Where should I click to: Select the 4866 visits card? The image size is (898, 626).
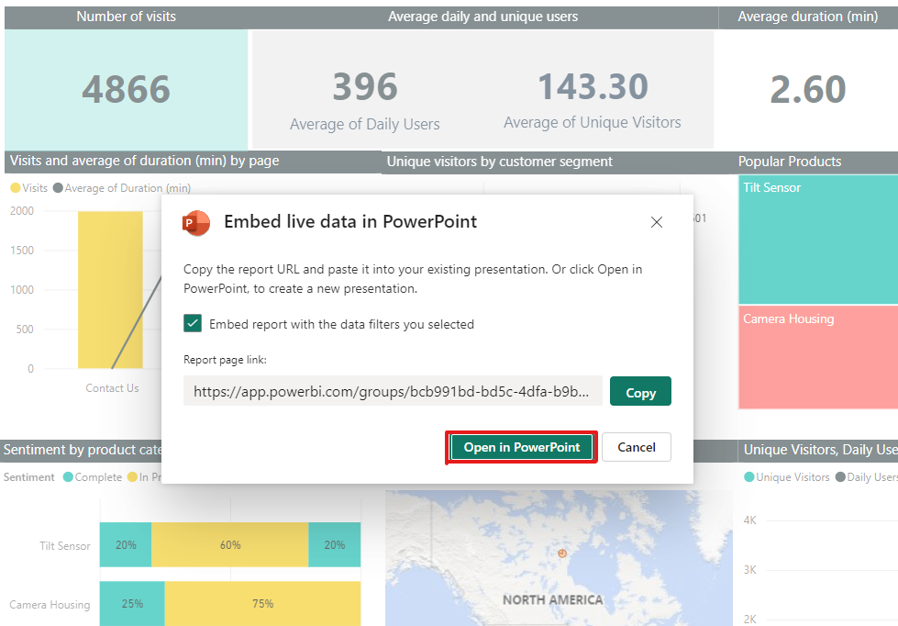126,89
